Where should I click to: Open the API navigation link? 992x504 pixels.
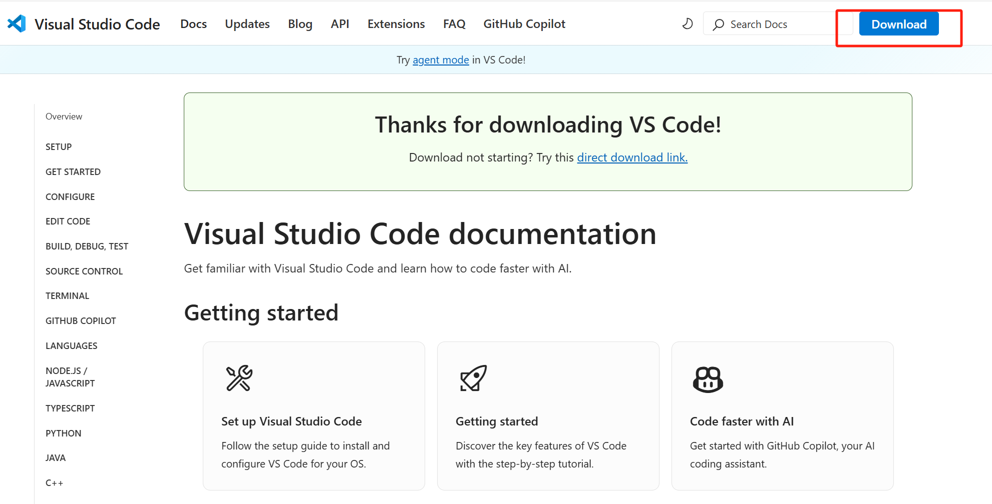[x=340, y=24]
